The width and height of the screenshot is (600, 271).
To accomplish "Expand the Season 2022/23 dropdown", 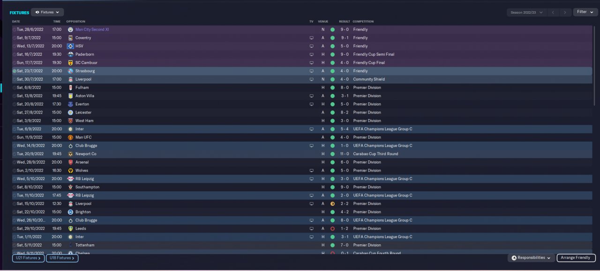I will click(527, 12).
